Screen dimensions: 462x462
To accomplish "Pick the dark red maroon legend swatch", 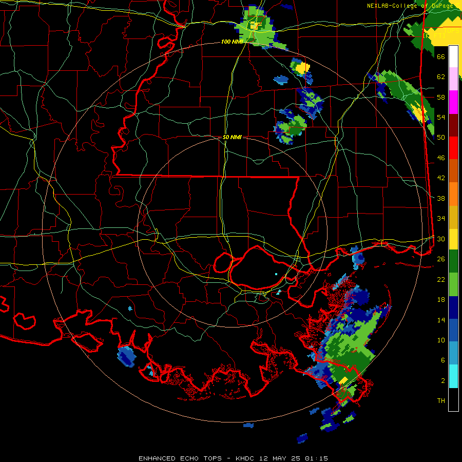I will tap(453, 125).
